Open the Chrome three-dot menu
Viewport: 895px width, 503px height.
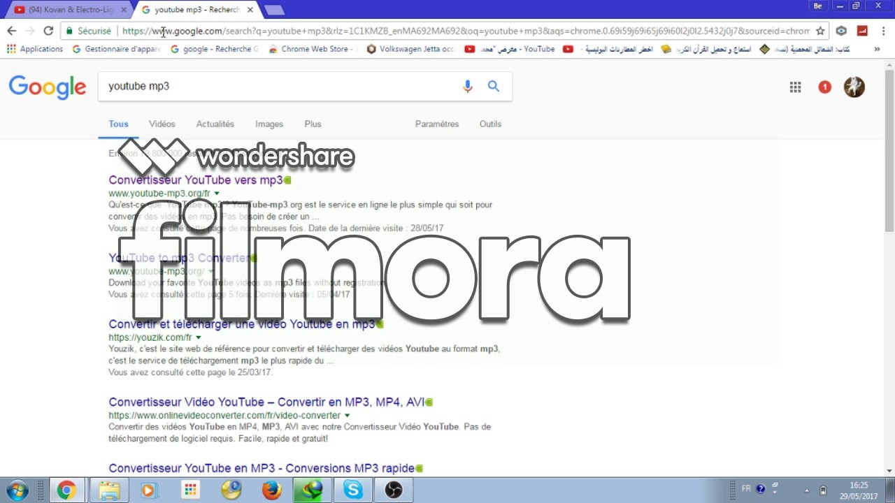[882, 31]
